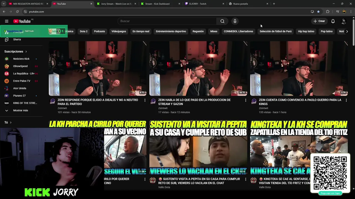The image size is (355, 199).
Task: Open Noticiero Kick channel icon
Action: (7, 59)
